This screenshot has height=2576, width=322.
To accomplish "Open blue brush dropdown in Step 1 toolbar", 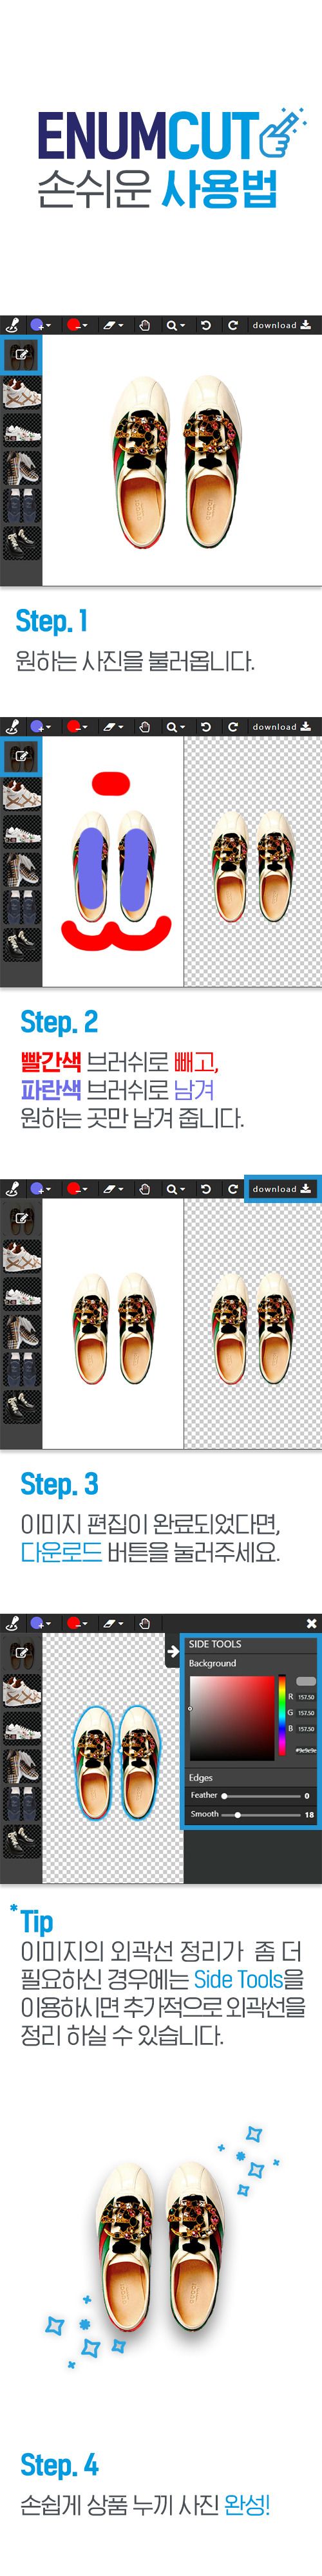I will click(x=40, y=325).
